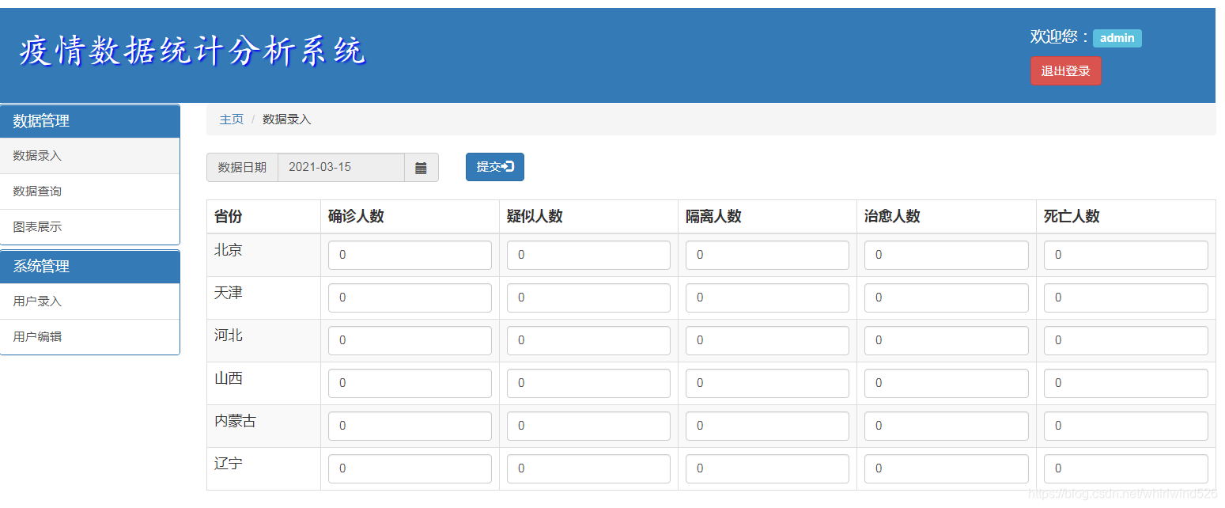1225x508 pixels.
Task: Focus 北京 隔离人数 input
Action: (x=767, y=256)
